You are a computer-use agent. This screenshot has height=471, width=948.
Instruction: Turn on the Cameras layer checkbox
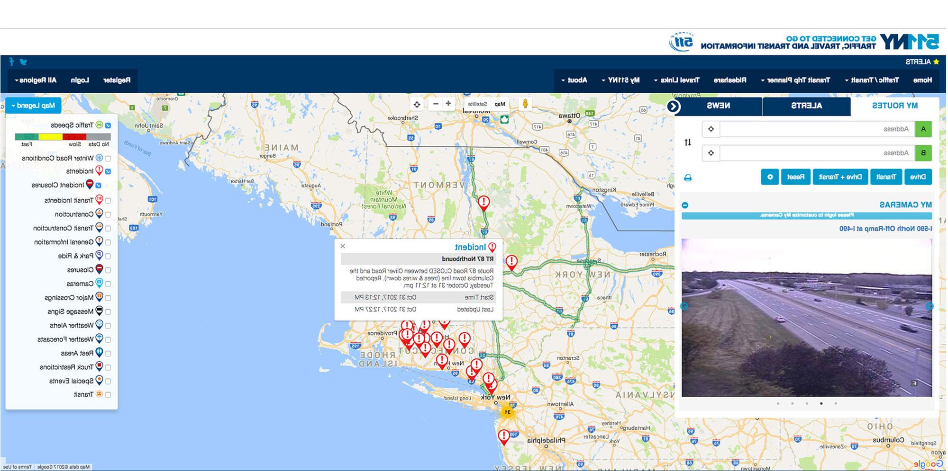(108, 284)
